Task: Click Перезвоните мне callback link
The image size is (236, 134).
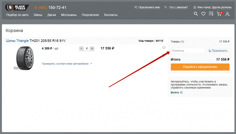Action: (x=149, y=7)
